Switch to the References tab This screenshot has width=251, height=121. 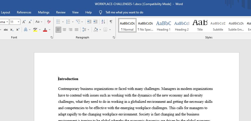pyautogui.click(x=24, y=12)
